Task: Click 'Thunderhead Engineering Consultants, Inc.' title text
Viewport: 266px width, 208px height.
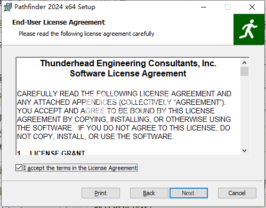Action: coord(128,63)
